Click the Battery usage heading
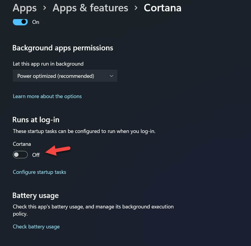 pos(36,196)
